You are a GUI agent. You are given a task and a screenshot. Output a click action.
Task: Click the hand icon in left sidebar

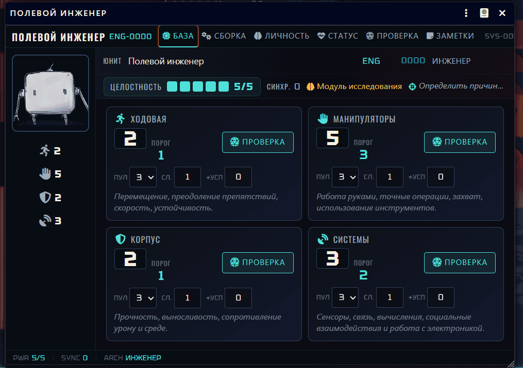pyautogui.click(x=45, y=174)
